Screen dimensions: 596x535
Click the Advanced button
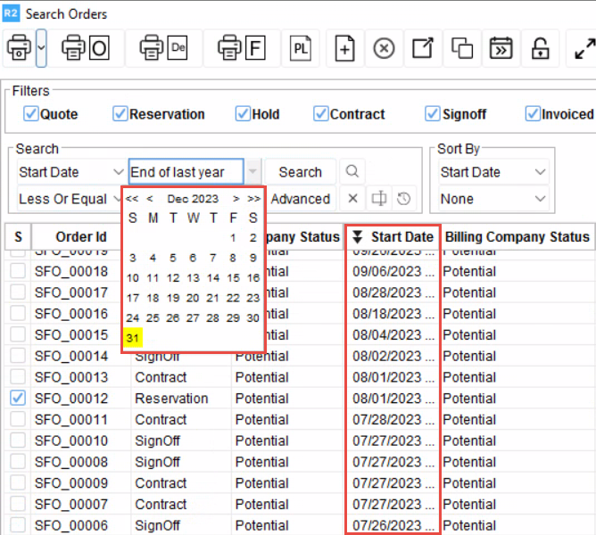pyautogui.click(x=301, y=199)
